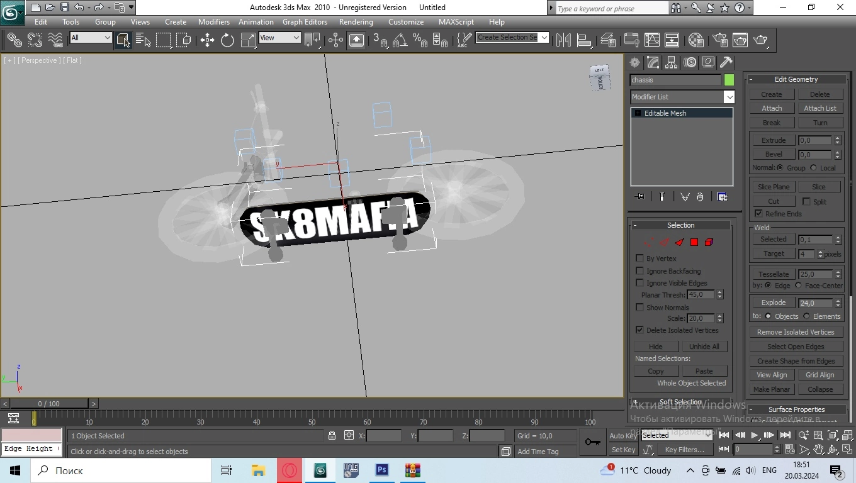This screenshot has height=483, width=856.
Task: Select the Rotate tool in toolbar
Action: 227,40
